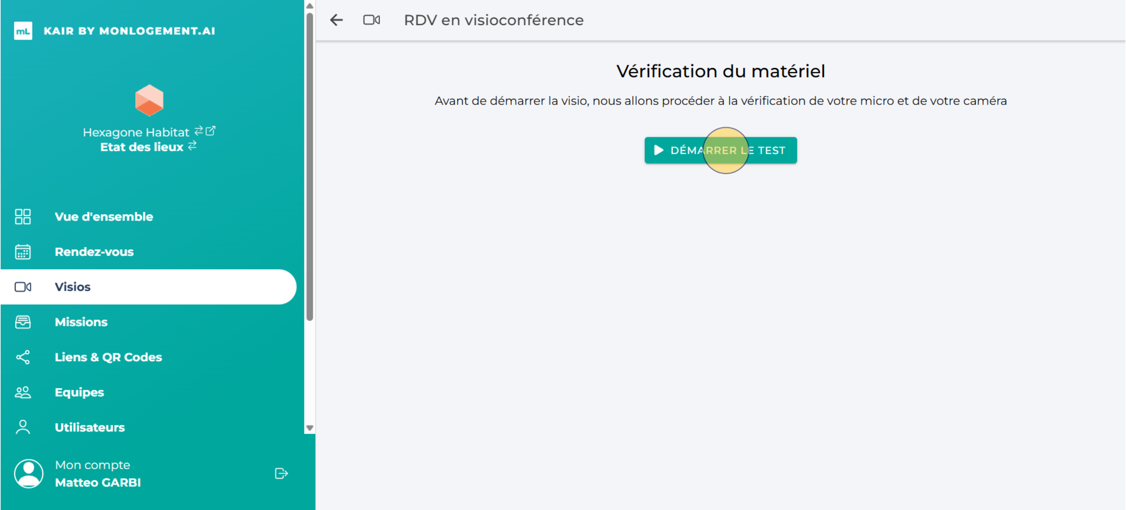
Task: Click the Matteo GARBI account avatar
Action: 29,473
